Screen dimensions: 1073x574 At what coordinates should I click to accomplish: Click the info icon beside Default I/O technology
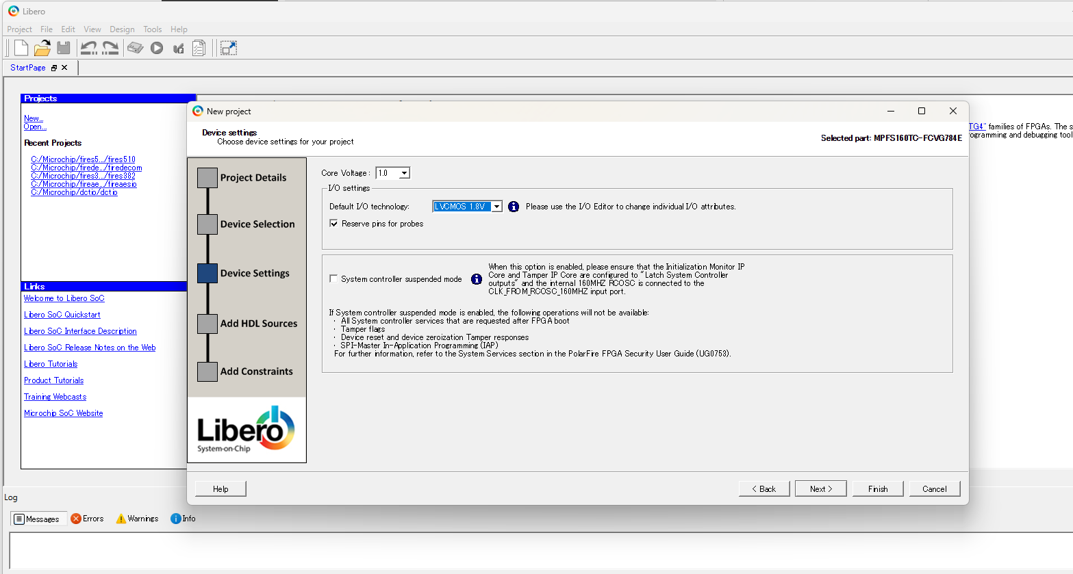point(514,207)
